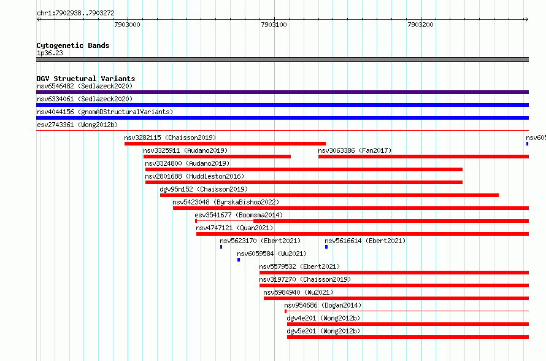Open the first dgv4e201 (Wong2012b) label

coord(323,318)
